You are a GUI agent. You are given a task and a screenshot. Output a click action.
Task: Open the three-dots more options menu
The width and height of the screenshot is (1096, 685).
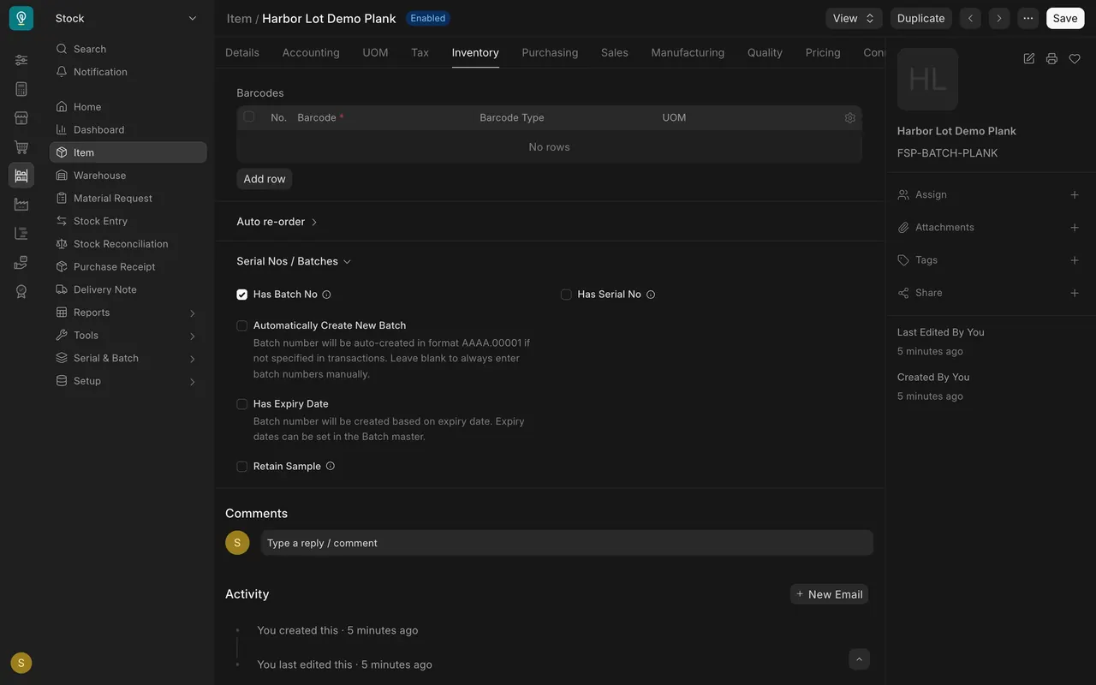1027,18
